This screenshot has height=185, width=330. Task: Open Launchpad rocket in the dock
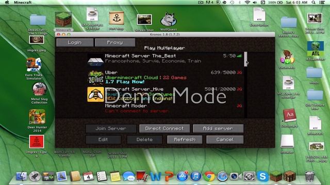[35, 176]
